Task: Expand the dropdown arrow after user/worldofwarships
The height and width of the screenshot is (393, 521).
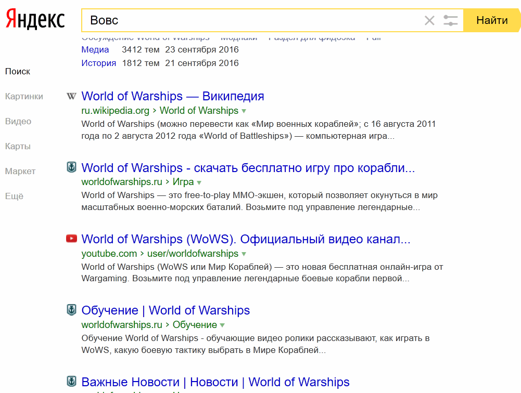Action: [244, 254]
